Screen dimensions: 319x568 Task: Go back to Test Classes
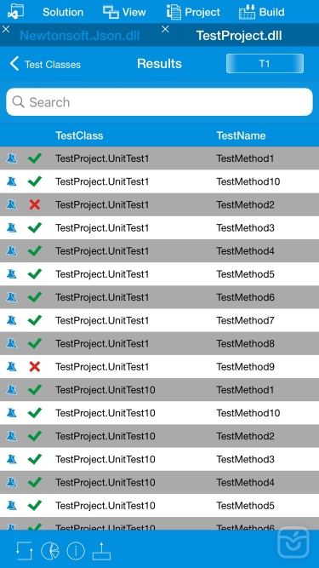[45, 64]
